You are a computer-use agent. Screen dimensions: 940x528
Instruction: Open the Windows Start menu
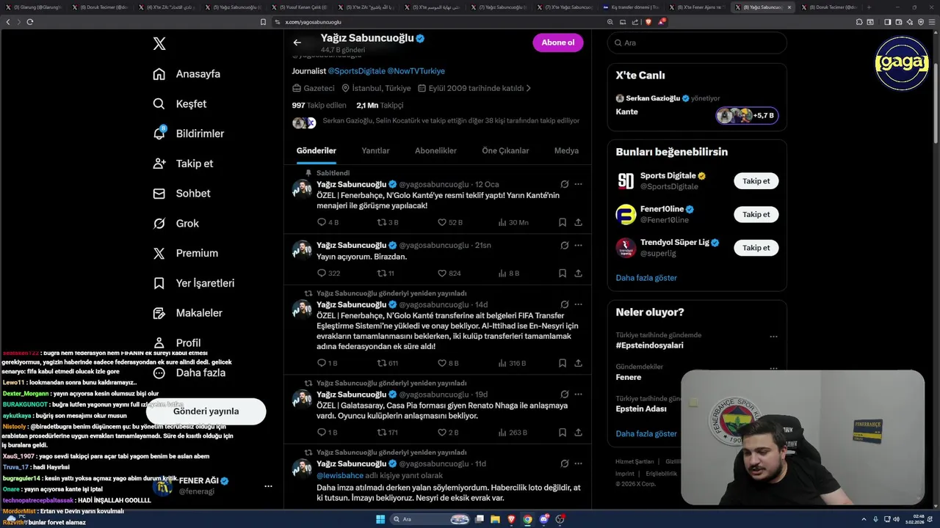pos(380,519)
